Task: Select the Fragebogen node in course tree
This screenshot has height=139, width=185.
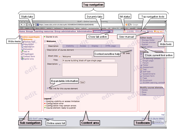Action: pyautogui.click(x=28, y=54)
